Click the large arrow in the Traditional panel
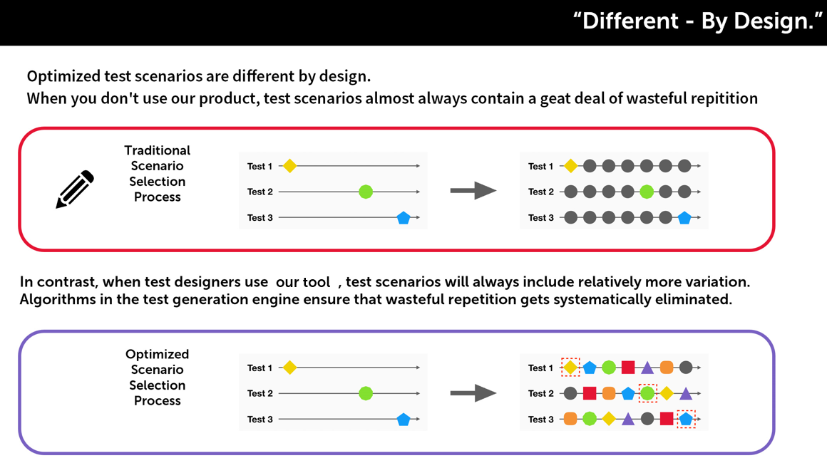The width and height of the screenshot is (827, 463). click(473, 191)
